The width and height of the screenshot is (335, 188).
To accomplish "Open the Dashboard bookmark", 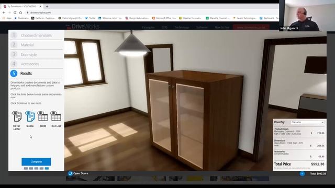I will coord(269,18).
